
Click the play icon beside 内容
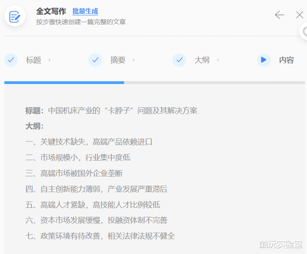pyautogui.click(x=264, y=60)
